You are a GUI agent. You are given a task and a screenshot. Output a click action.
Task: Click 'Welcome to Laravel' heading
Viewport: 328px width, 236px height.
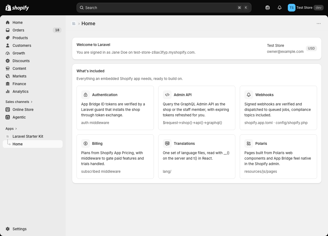tap(93, 45)
